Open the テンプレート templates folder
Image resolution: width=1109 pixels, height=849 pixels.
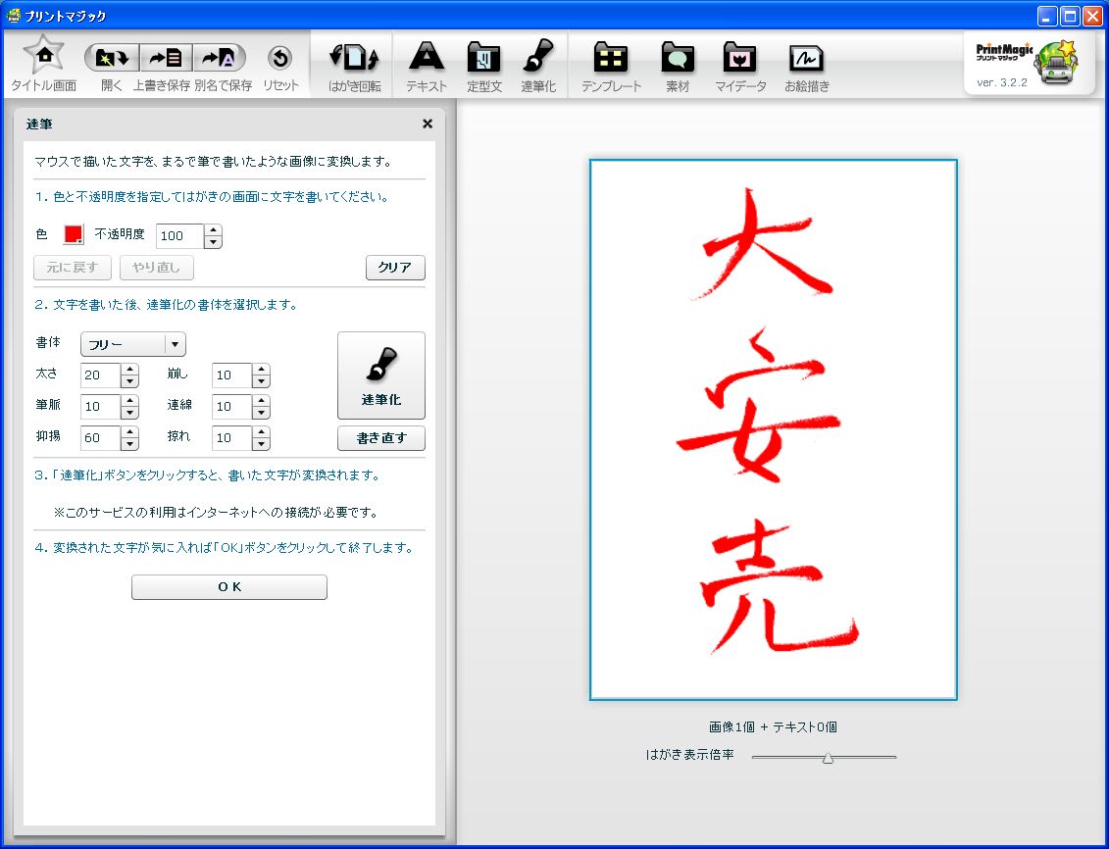click(611, 59)
